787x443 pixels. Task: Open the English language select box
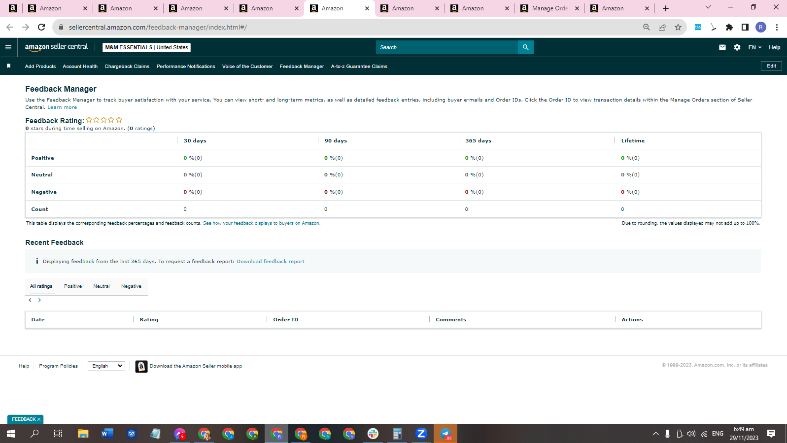click(x=106, y=366)
